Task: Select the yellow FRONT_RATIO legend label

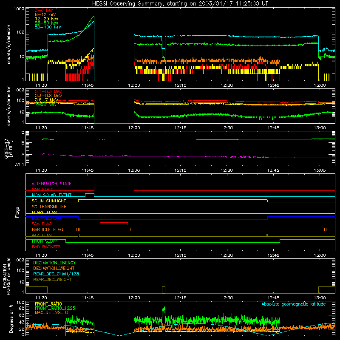Action: click(48, 304)
